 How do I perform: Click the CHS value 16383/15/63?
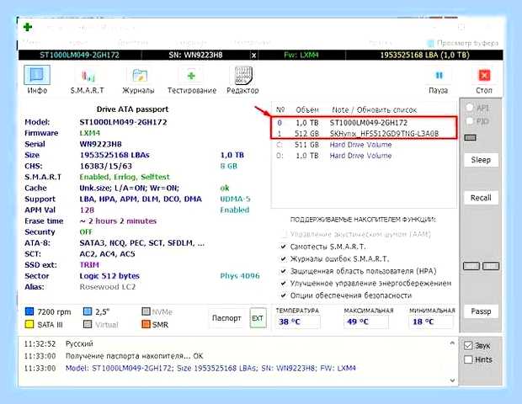point(106,166)
